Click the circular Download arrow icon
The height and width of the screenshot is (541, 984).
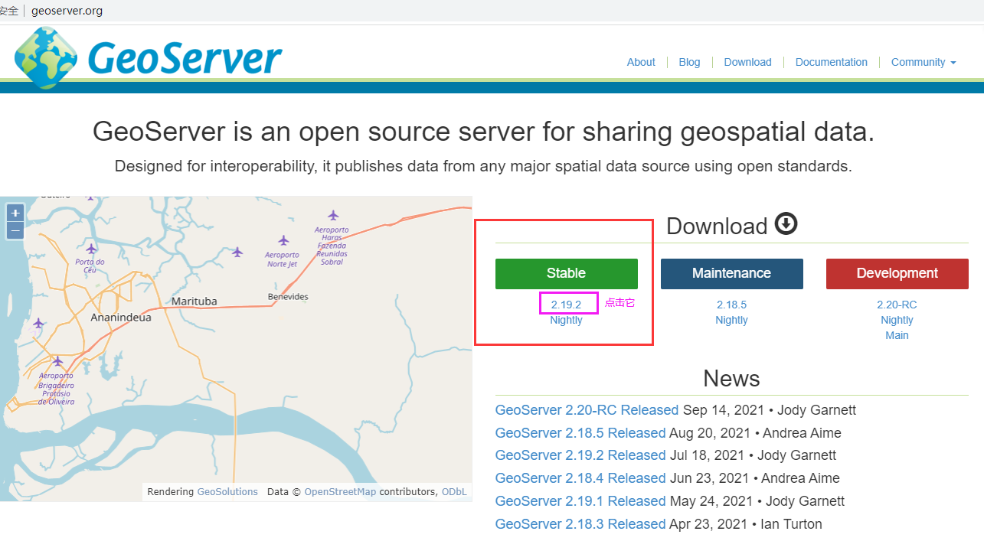click(x=786, y=224)
